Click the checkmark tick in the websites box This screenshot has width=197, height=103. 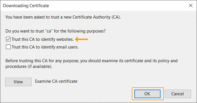point(8,39)
